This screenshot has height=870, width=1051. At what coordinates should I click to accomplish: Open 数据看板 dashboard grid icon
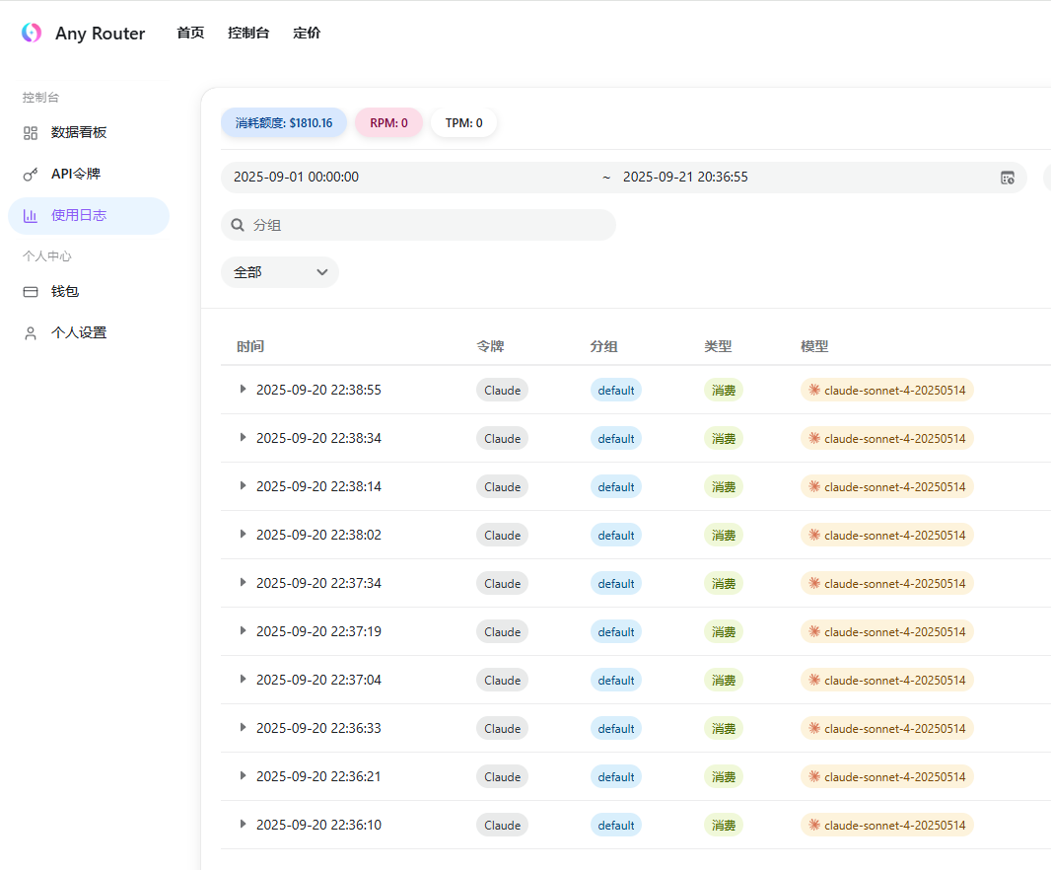coord(31,133)
